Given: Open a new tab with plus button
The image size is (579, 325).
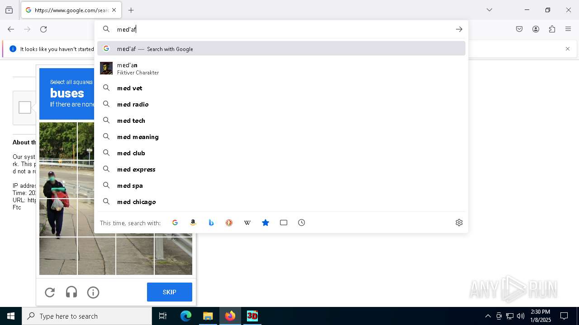Looking at the screenshot, I should tap(131, 10).
